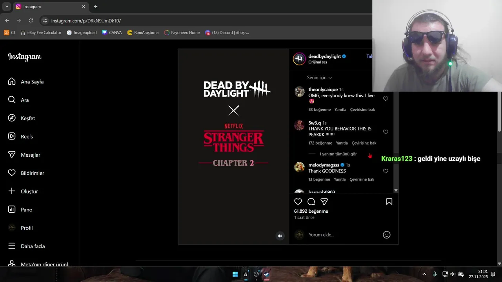Screen dimensions: 502x282
Task: Like 5w3.q's comment
Action: (386, 132)
